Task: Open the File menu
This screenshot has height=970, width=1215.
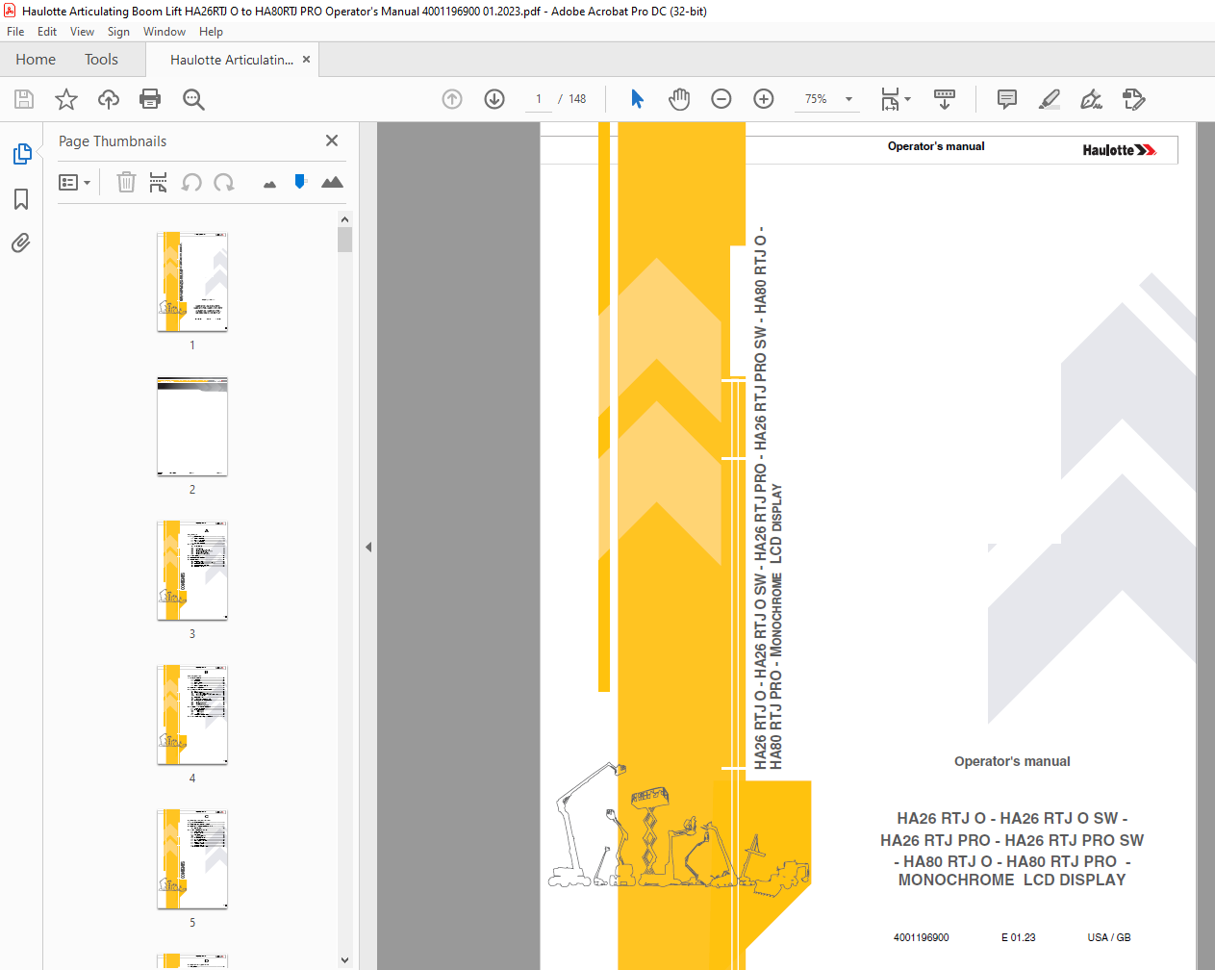Action: pos(15,32)
